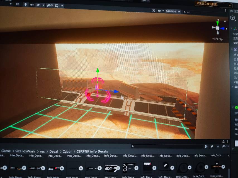Lock the scene gizmo rotation padlock
Viewport: 238px width, 178px height.
225,21
